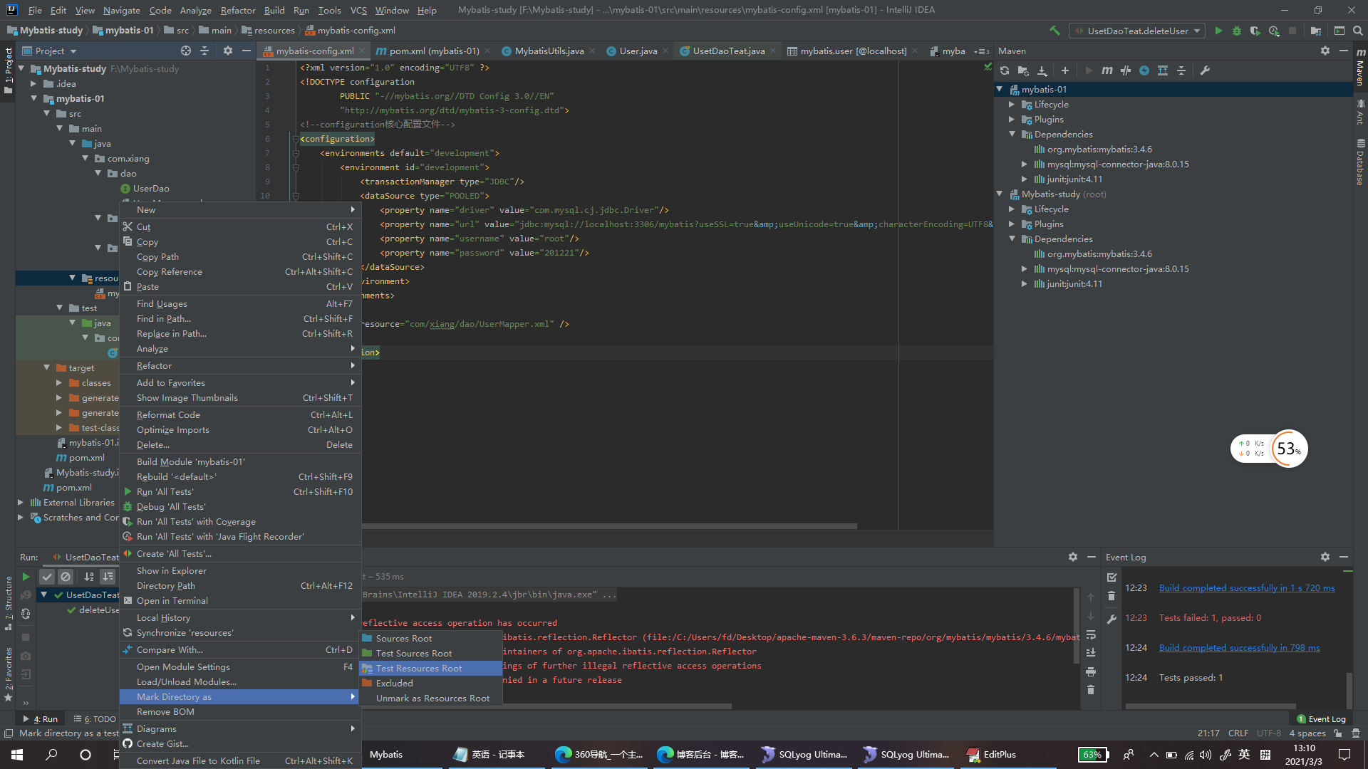Click green Rerun button in Run panel

coord(26,577)
